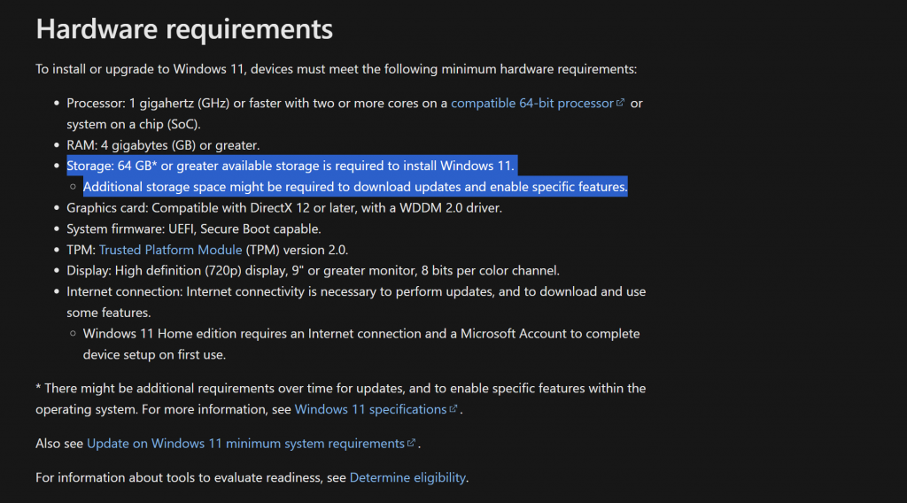Click the external-link icon after Windows 11 specifications
The height and width of the screenshot is (503, 907).
click(453, 409)
